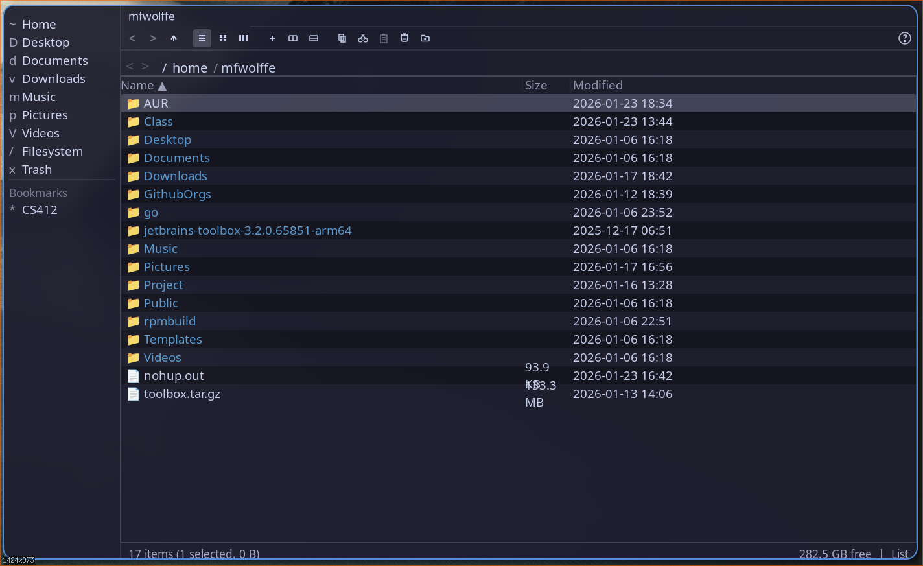This screenshot has height=566, width=923.
Task: Open the help question mark icon
Action: click(905, 38)
